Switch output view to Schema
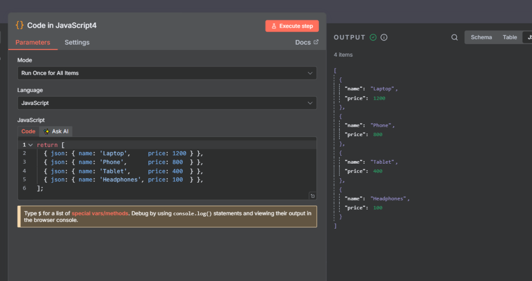 (x=481, y=37)
